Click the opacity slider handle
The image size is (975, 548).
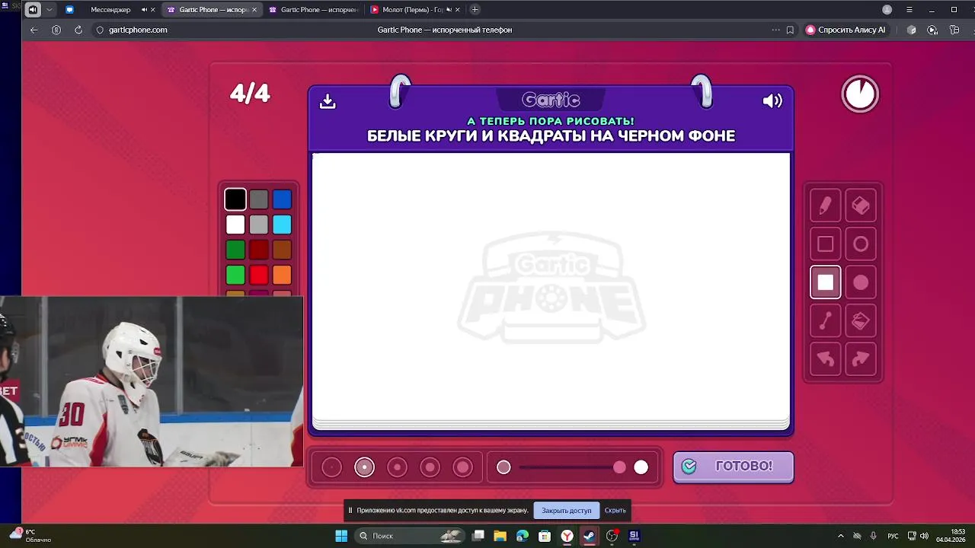pyautogui.click(x=619, y=467)
